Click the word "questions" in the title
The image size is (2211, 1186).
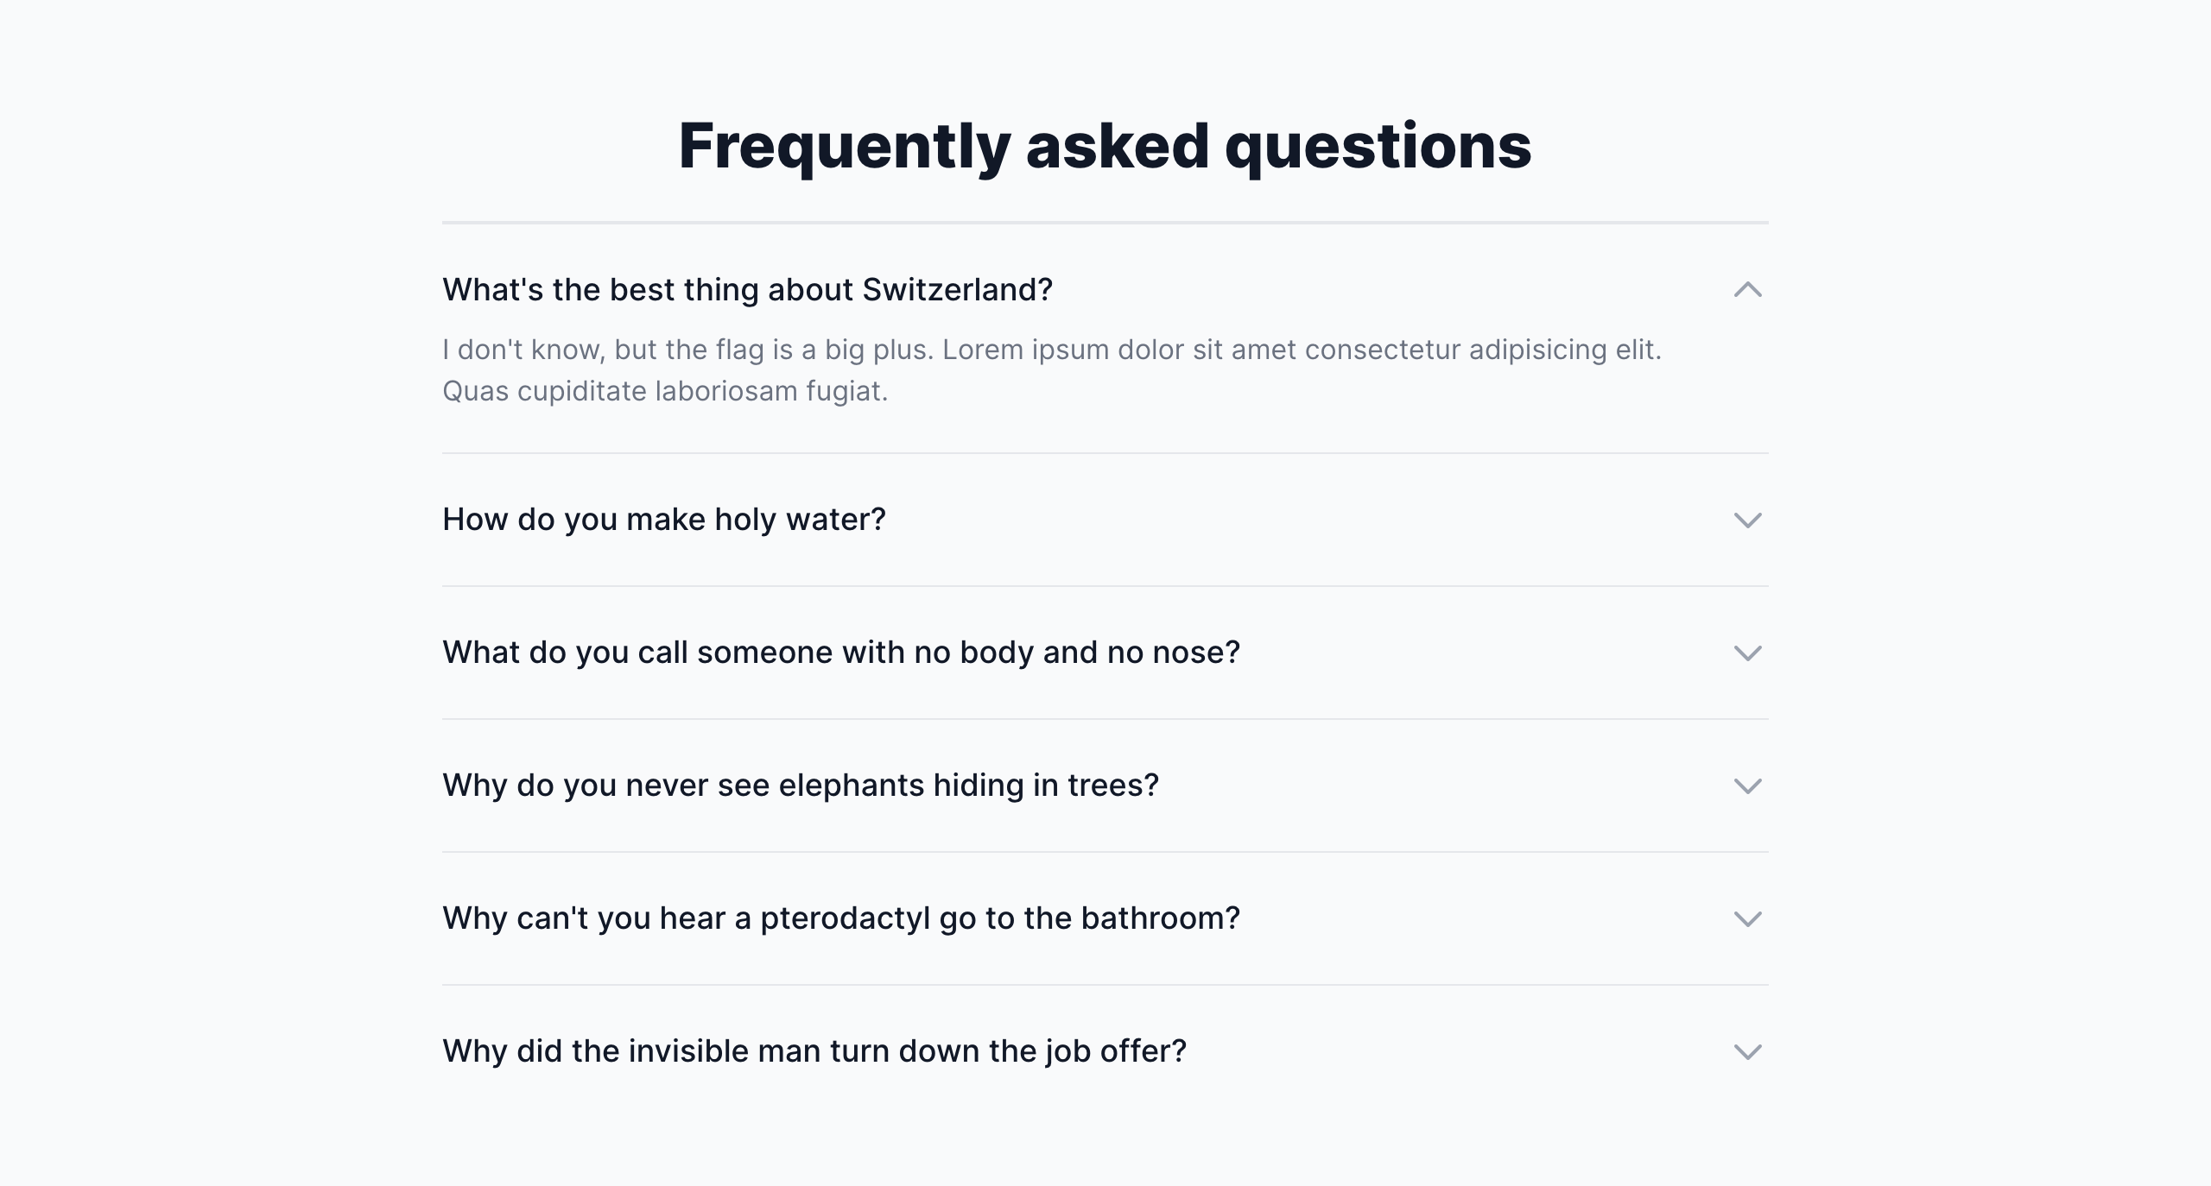click(1378, 145)
